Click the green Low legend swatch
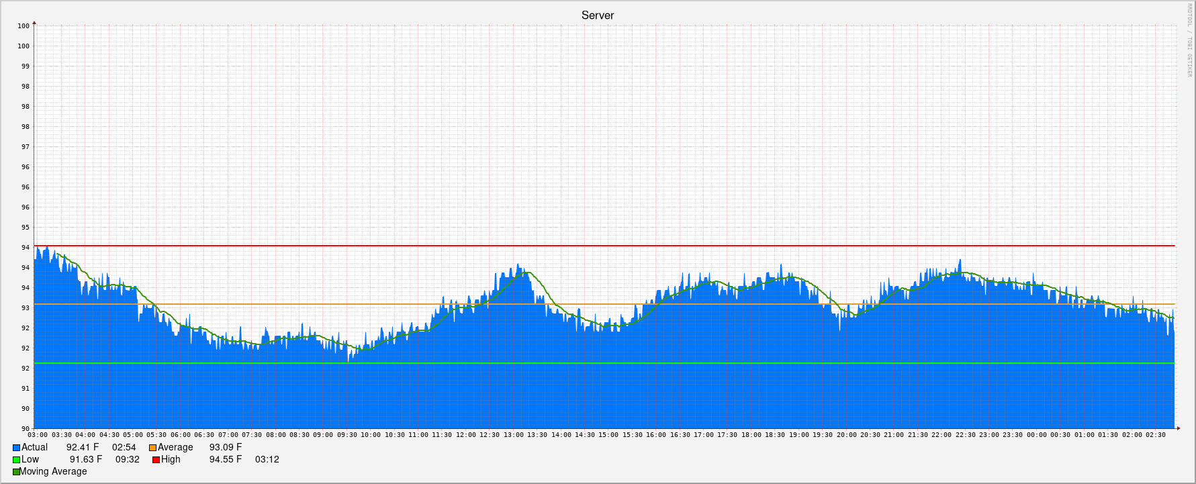The image size is (1196, 484). pyautogui.click(x=16, y=460)
